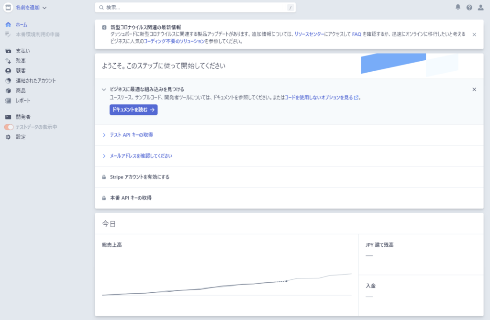Click the 連結されたアカウント globe icon
Screen dimensions: 490x320
click(8, 81)
